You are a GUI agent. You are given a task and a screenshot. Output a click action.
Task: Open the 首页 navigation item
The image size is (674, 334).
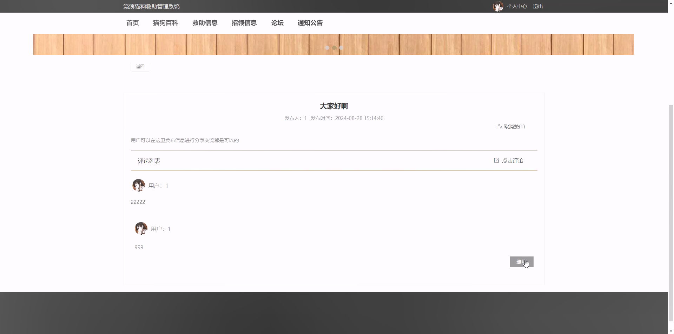coord(132,23)
